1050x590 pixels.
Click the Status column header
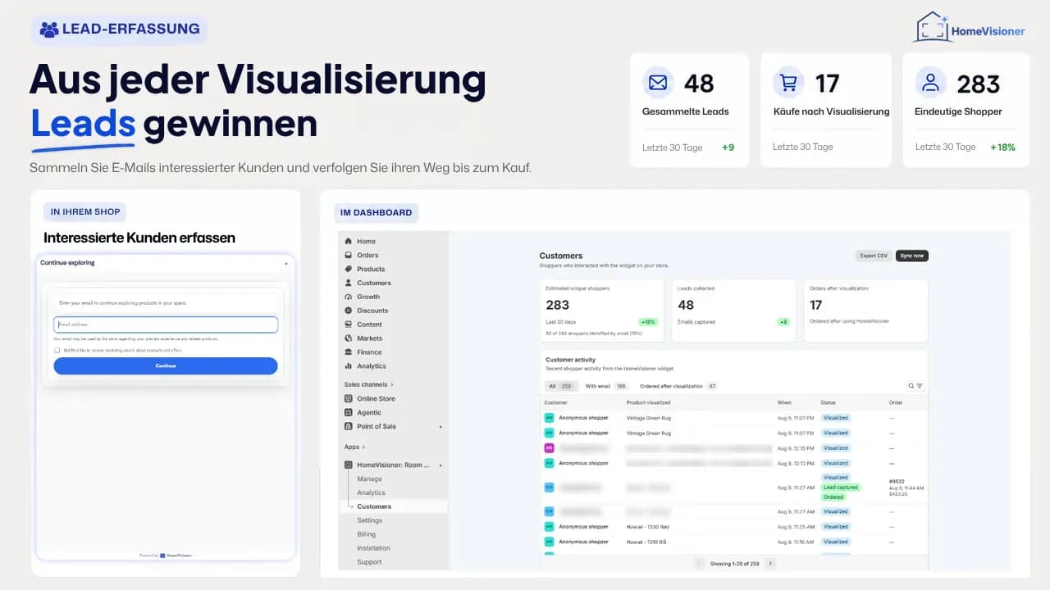pyautogui.click(x=829, y=402)
